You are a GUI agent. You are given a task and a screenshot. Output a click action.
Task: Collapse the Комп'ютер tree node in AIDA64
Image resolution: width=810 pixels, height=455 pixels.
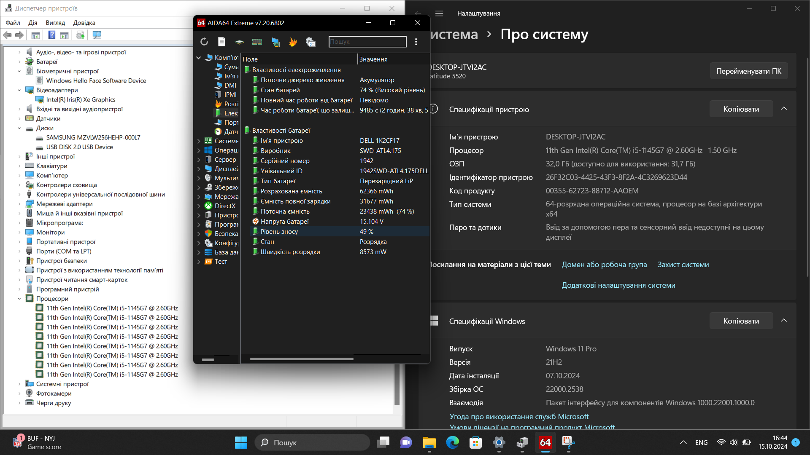[199, 58]
